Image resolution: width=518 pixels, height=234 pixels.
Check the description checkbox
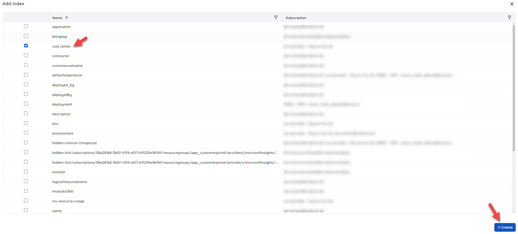(26, 114)
